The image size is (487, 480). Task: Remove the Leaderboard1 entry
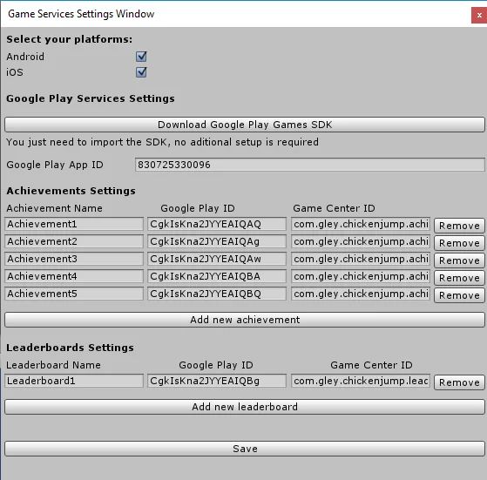click(x=459, y=382)
